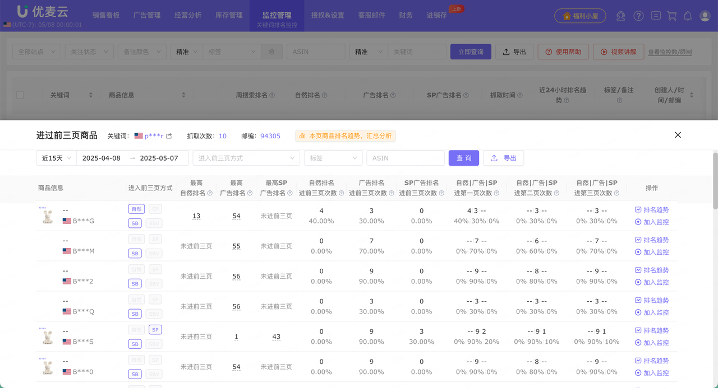This screenshot has height=388, width=718.
Task: Click help icon next to 最高自然排名 header
Action: click(x=210, y=193)
